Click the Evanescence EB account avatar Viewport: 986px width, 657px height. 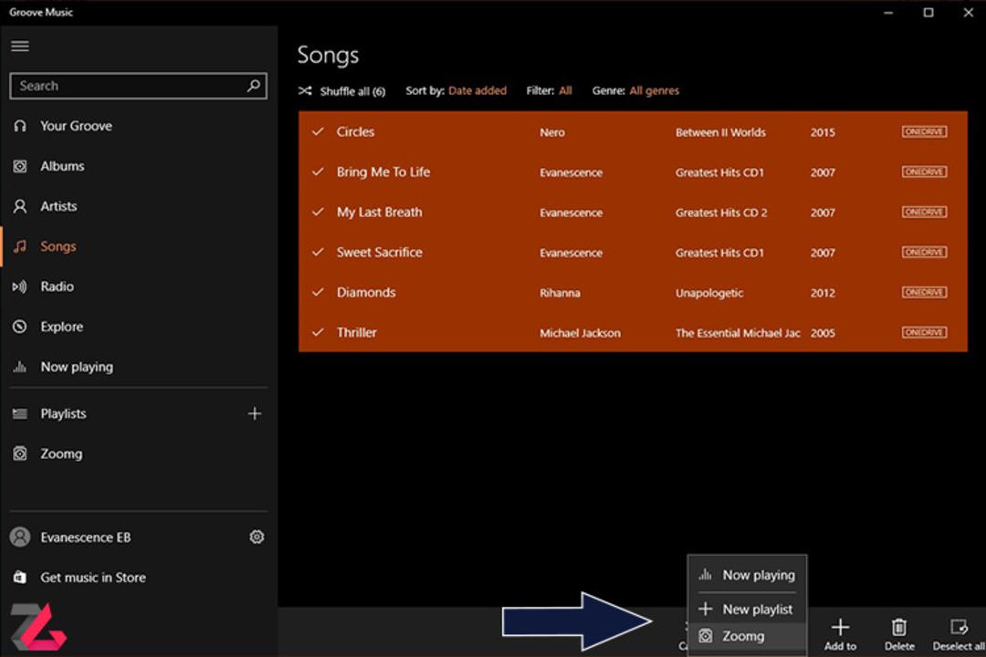click(20, 537)
